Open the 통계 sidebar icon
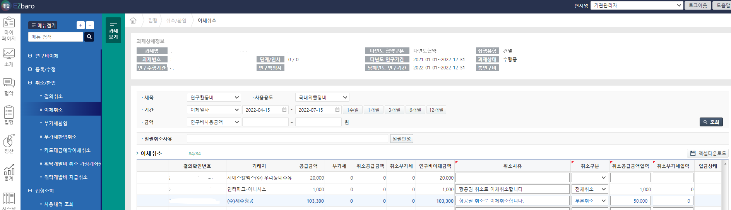 9,172
